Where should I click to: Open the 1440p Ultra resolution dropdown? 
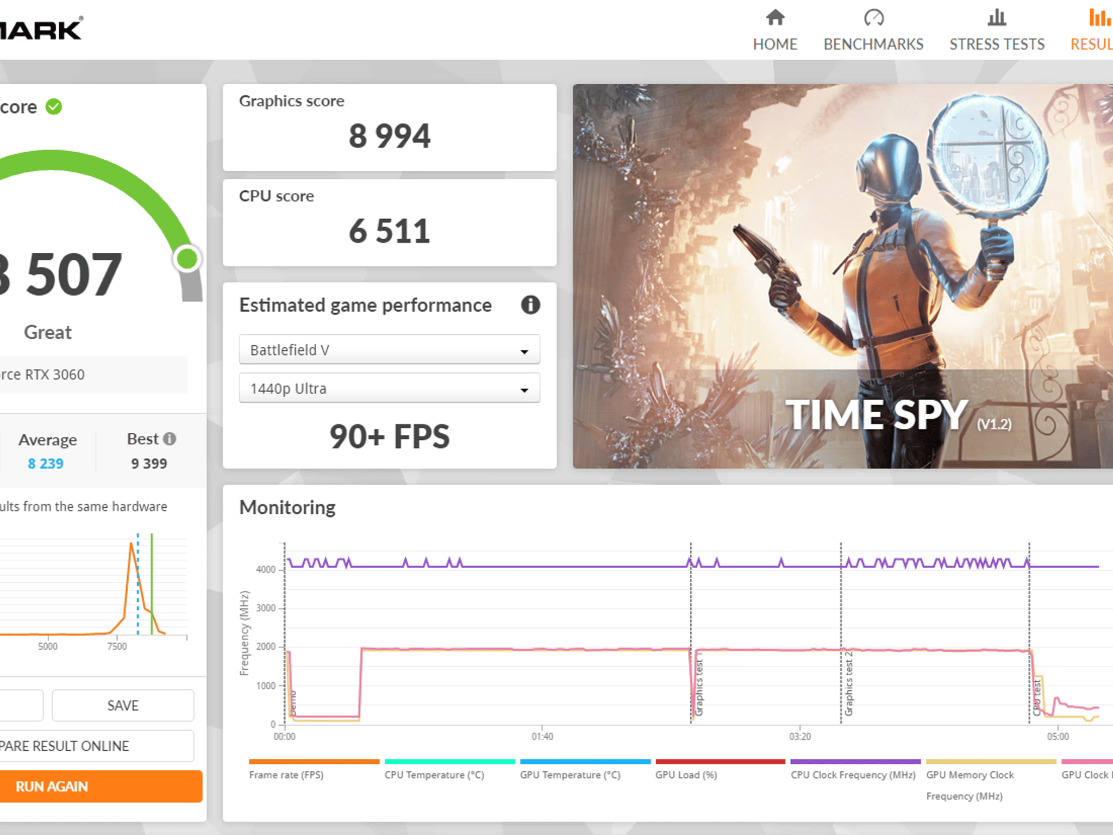(x=389, y=388)
